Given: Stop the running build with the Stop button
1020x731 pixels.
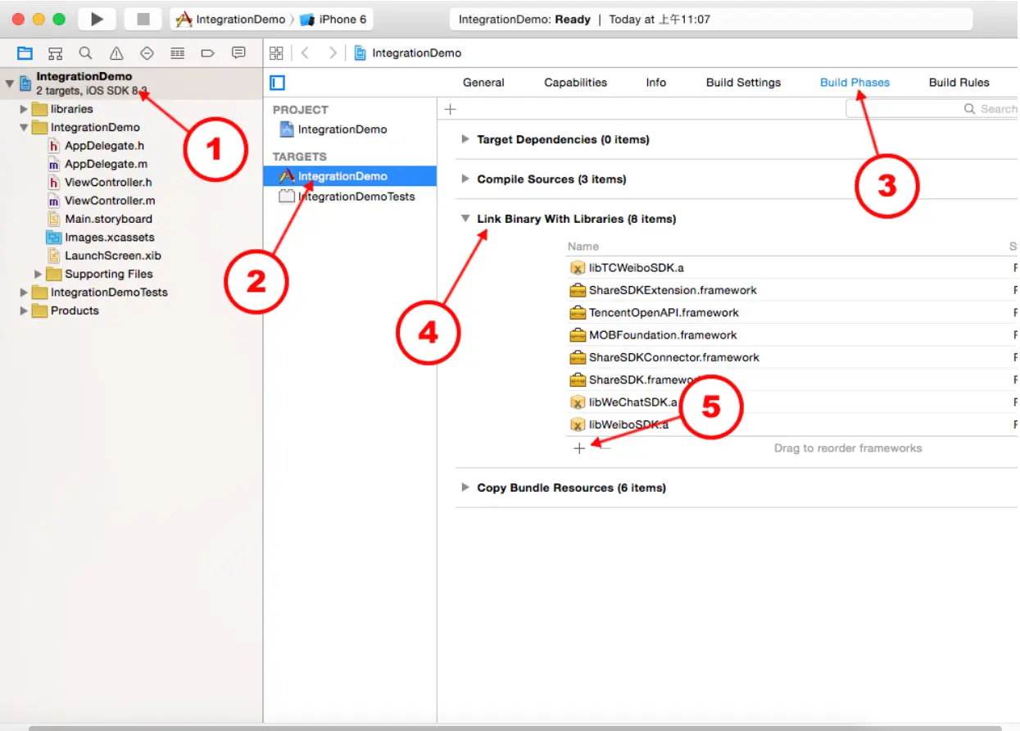Looking at the screenshot, I should click(143, 19).
